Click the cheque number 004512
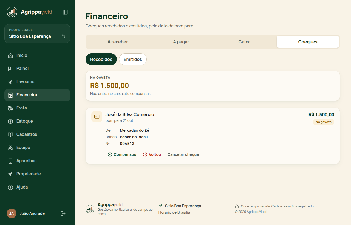Viewport: 351px width, 225px height. point(127,144)
